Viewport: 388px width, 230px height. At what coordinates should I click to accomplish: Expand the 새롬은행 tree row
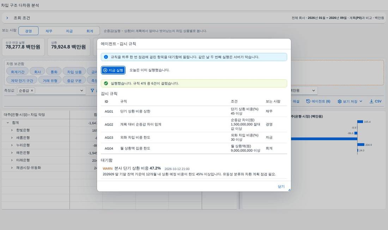tap(12, 138)
